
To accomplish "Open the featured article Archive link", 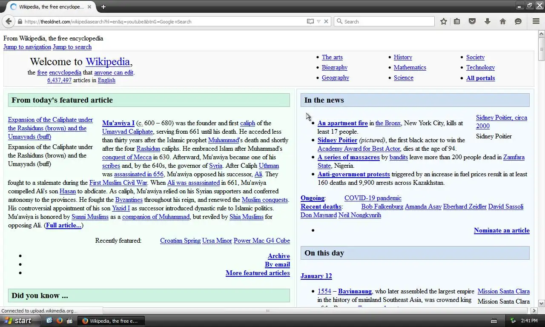I will 279,256.
